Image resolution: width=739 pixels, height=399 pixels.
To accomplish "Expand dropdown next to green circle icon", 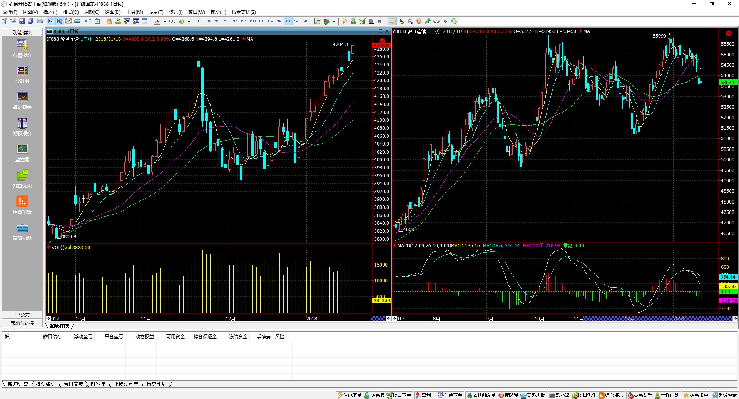I will coord(189,22).
